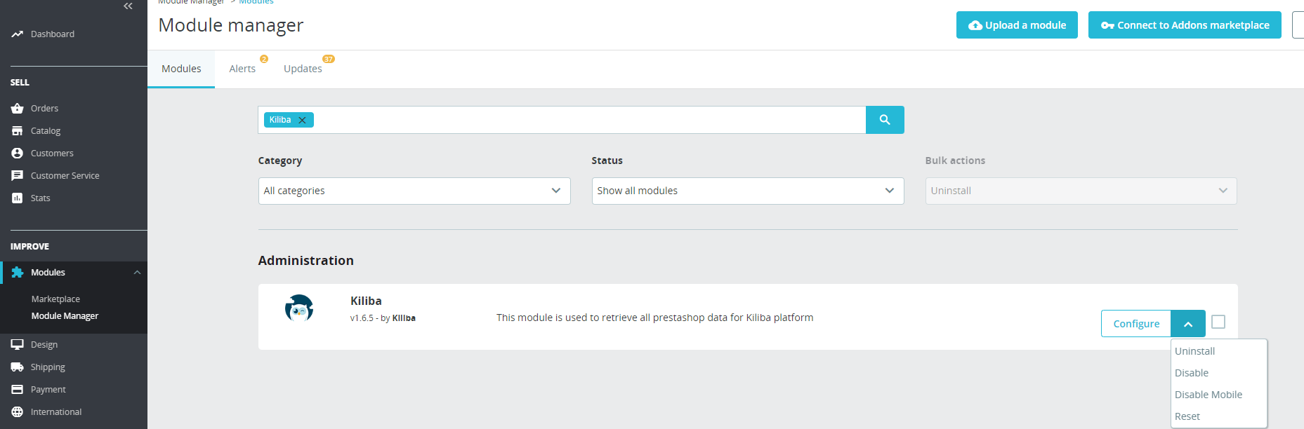The width and height of the screenshot is (1304, 429).
Task: Click the Administration section heading
Action: click(x=305, y=261)
